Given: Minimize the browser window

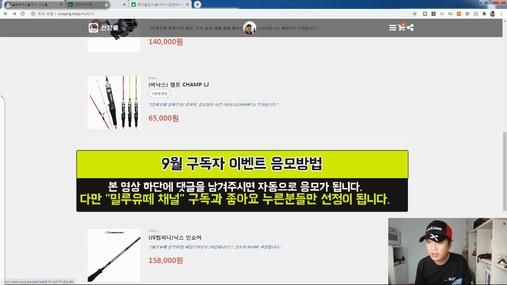Looking at the screenshot, I should click(x=483, y=2).
